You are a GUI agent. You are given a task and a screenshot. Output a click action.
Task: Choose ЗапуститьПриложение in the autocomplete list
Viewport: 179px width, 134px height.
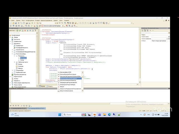[x=70, y=91]
